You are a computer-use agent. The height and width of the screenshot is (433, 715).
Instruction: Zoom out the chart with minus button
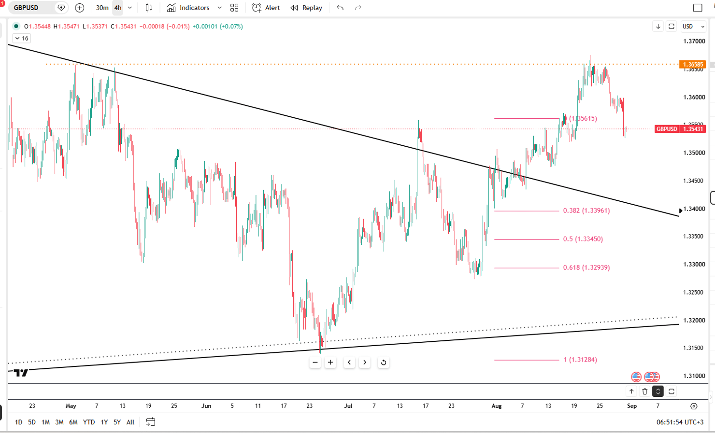pyautogui.click(x=315, y=363)
